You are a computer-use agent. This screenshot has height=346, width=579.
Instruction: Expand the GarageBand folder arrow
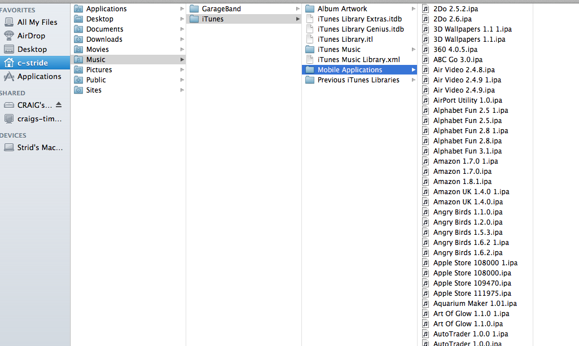(x=297, y=8)
